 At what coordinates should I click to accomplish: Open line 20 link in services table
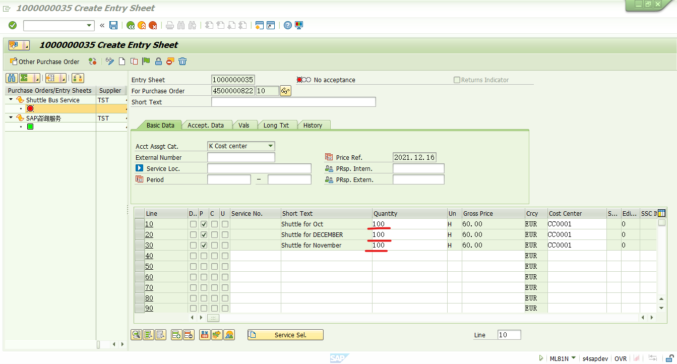(149, 234)
